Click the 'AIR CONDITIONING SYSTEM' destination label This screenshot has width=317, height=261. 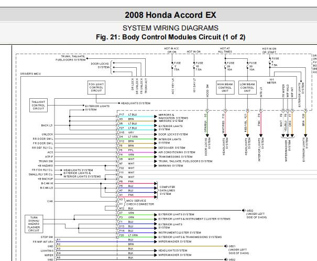(x=177, y=152)
